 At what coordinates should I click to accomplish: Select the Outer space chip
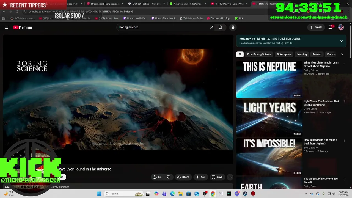[284, 54]
